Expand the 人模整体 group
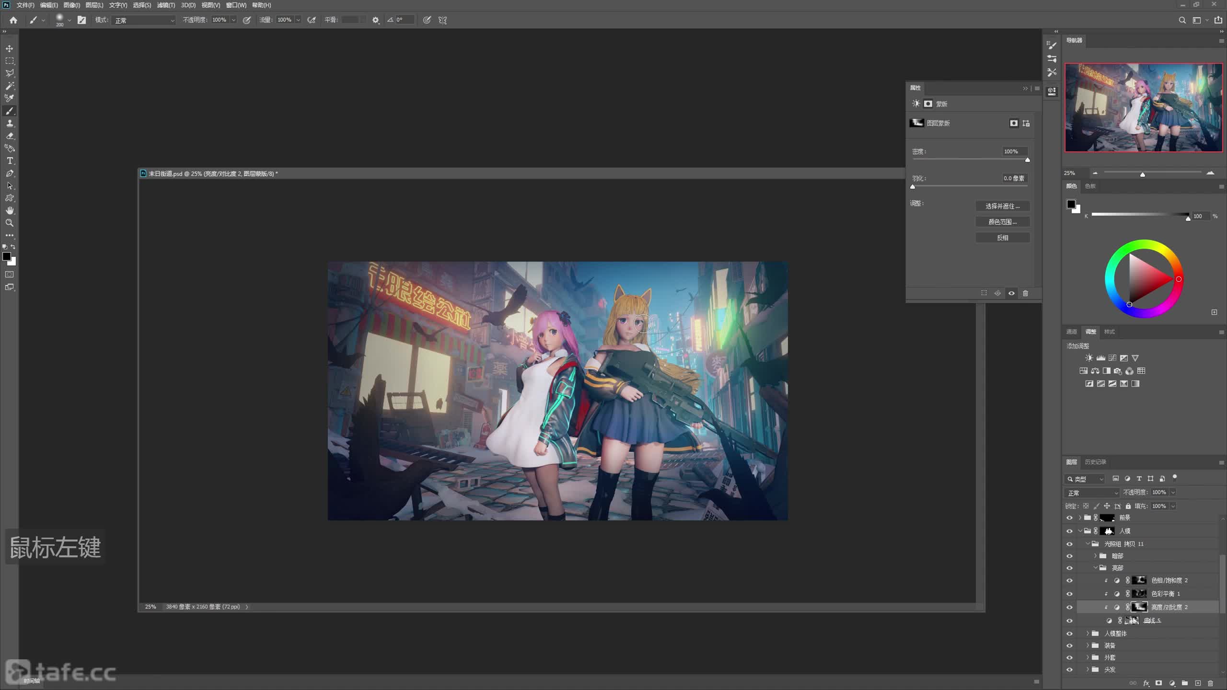Screen dimensions: 1227x690 coord(1088,633)
